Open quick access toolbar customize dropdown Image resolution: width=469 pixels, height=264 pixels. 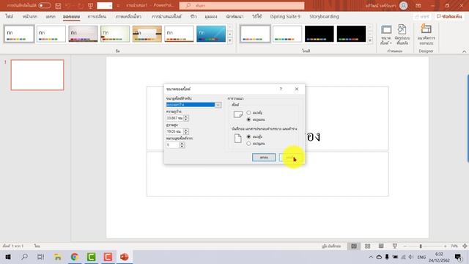[118, 6]
